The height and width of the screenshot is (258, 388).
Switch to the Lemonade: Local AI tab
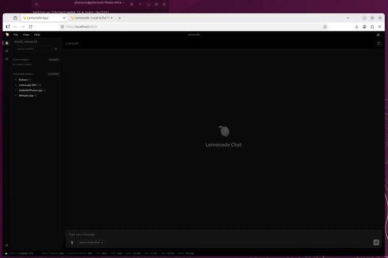[91, 18]
